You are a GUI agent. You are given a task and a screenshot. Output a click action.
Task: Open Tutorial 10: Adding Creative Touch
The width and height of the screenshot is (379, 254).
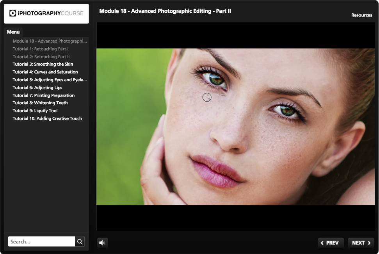click(47, 118)
